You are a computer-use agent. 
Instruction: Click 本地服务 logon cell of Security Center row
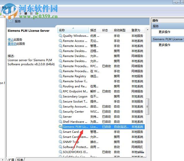click(137, 112)
